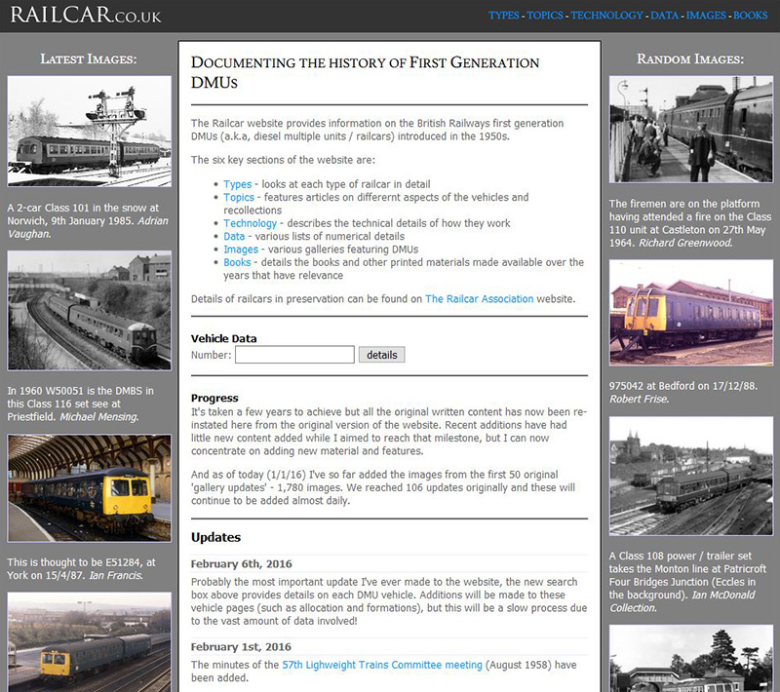View Class 101 in snow at Norwich photo
Screen dimensions: 780x692
pyautogui.click(x=90, y=132)
